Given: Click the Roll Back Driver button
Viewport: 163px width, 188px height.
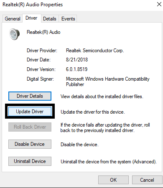Looking at the screenshot, I should pos(30,127).
